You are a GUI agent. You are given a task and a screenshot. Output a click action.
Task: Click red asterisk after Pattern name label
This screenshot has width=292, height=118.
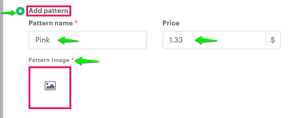(x=76, y=23)
